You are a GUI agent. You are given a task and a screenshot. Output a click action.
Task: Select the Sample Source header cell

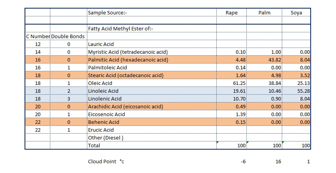pyautogui.click(x=108, y=13)
